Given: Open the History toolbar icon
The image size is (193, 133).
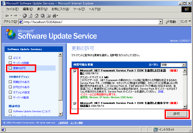Looking at the screenshot, I should coord(54,16).
